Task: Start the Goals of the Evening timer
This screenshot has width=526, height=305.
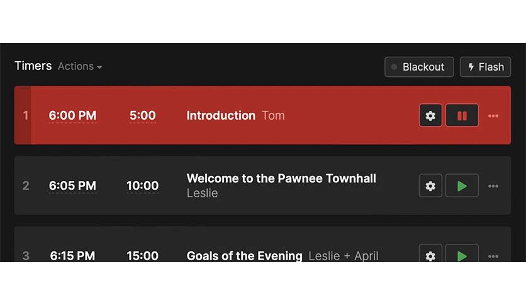Action: click(462, 255)
